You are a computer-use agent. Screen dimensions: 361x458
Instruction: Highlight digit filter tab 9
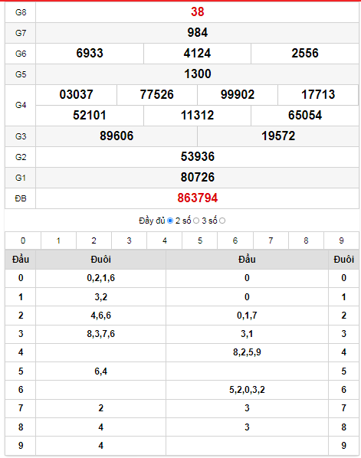pos(341,240)
